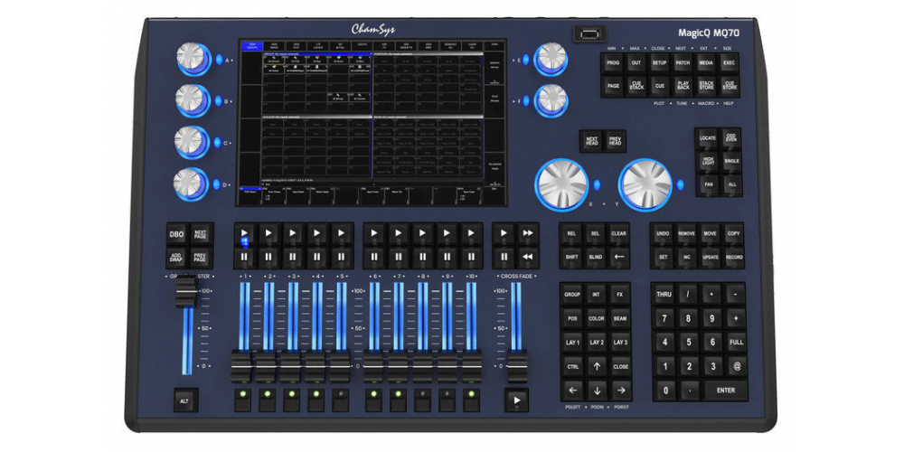The height and width of the screenshot is (452, 904).
Task: Click the encoder wheel labeled F
Action: (x=551, y=100)
